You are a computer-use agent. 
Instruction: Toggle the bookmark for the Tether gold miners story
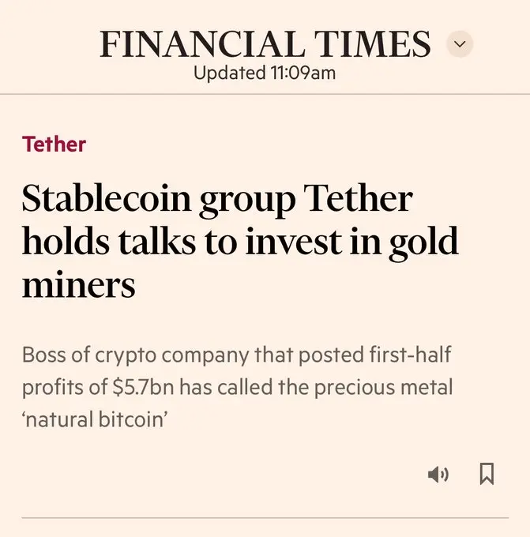tap(487, 474)
